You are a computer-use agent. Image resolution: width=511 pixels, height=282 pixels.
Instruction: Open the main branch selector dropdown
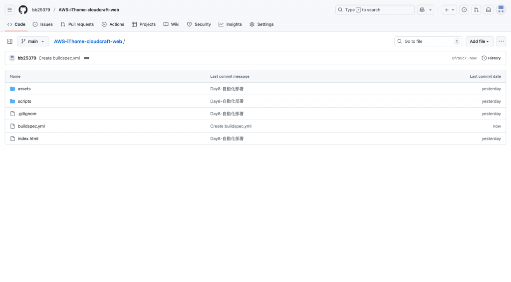(x=33, y=41)
